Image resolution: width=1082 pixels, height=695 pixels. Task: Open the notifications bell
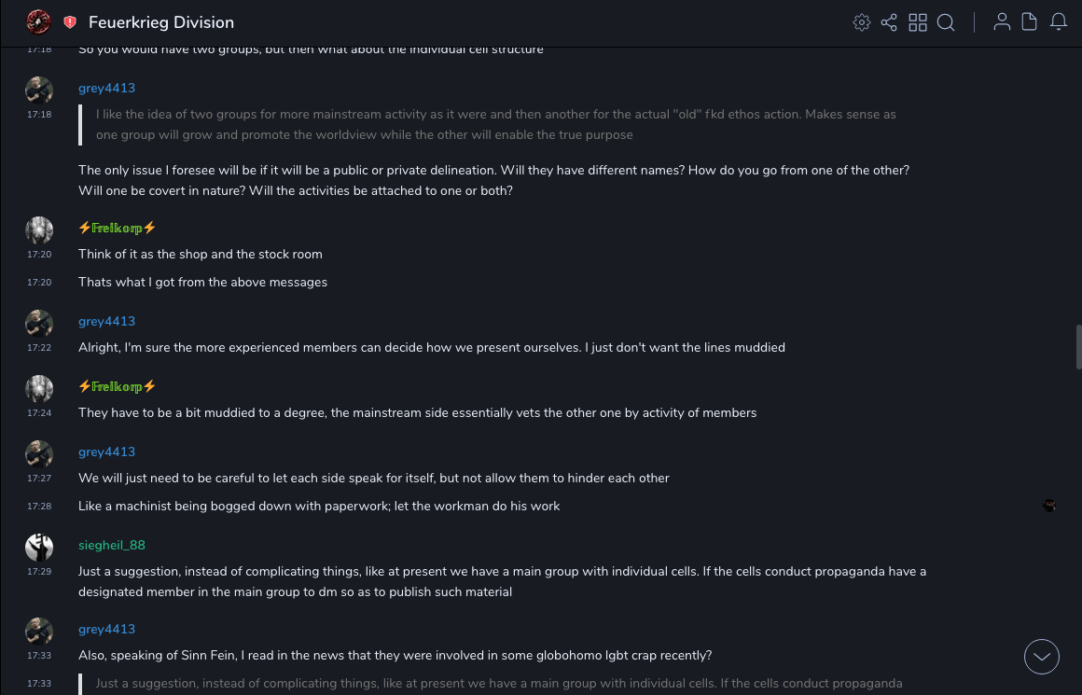pyautogui.click(x=1059, y=22)
